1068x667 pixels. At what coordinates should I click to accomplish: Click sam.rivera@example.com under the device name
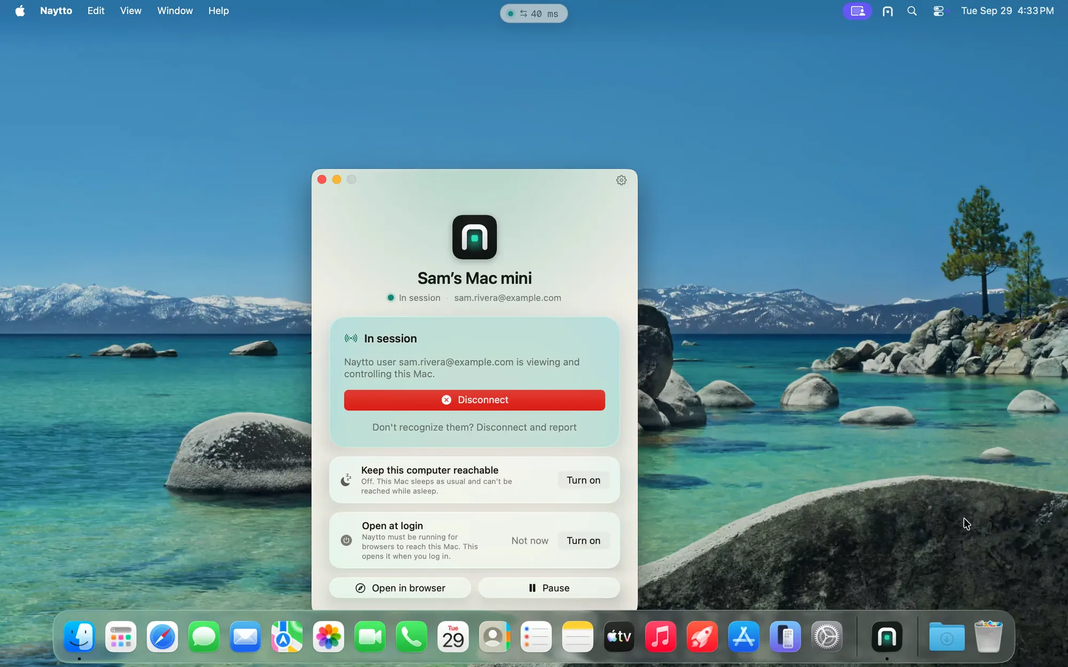507,298
